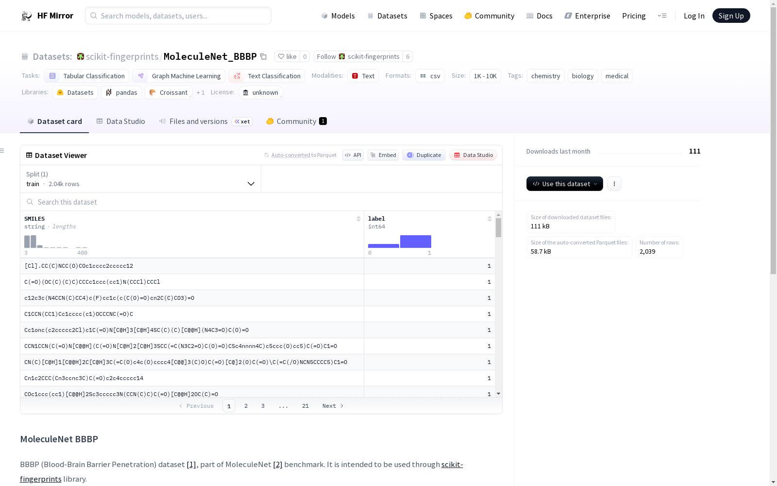Screen dimensions: 777x486
Task: Open the left sidebar table-of-contents icon
Action: [x=2, y=151]
